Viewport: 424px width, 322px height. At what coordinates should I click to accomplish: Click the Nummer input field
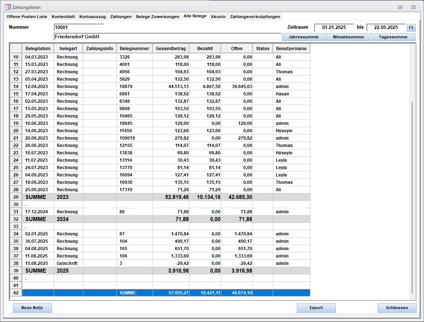(x=79, y=27)
